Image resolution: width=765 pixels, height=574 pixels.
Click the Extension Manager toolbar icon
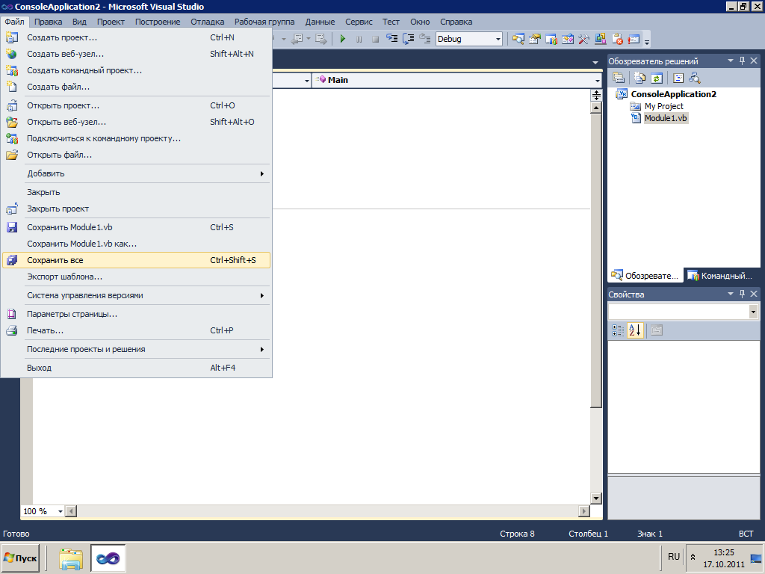tap(601, 39)
